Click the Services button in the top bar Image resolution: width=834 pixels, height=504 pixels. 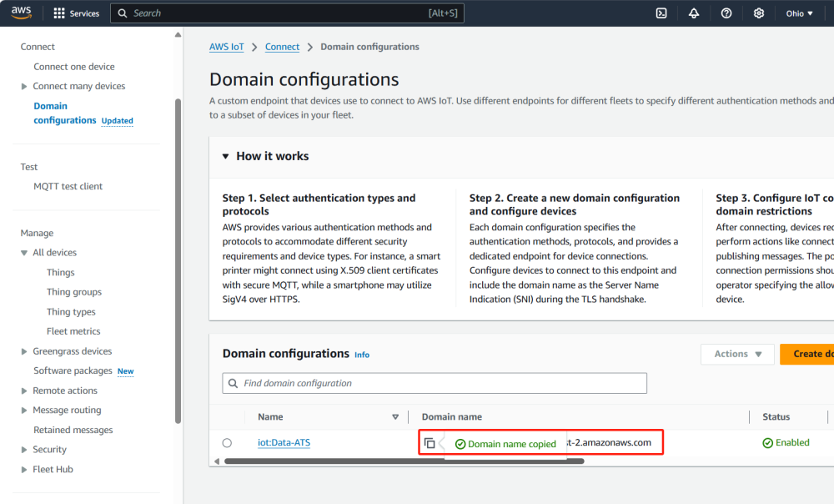coord(77,13)
